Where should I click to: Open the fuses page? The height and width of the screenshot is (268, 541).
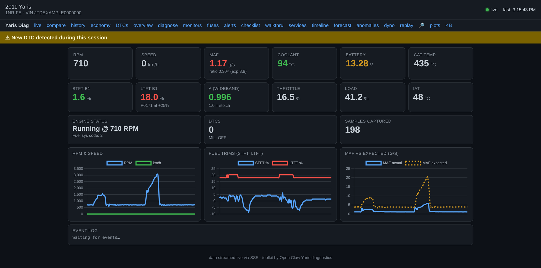coord(213,25)
